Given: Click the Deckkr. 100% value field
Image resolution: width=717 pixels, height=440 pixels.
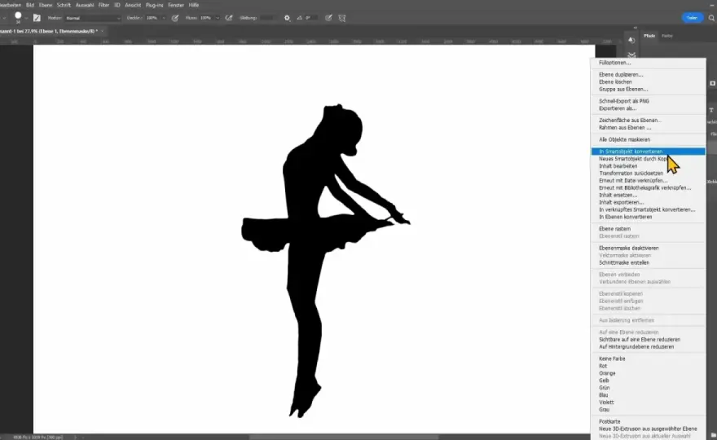Looking at the screenshot, I should pyautogui.click(x=152, y=18).
